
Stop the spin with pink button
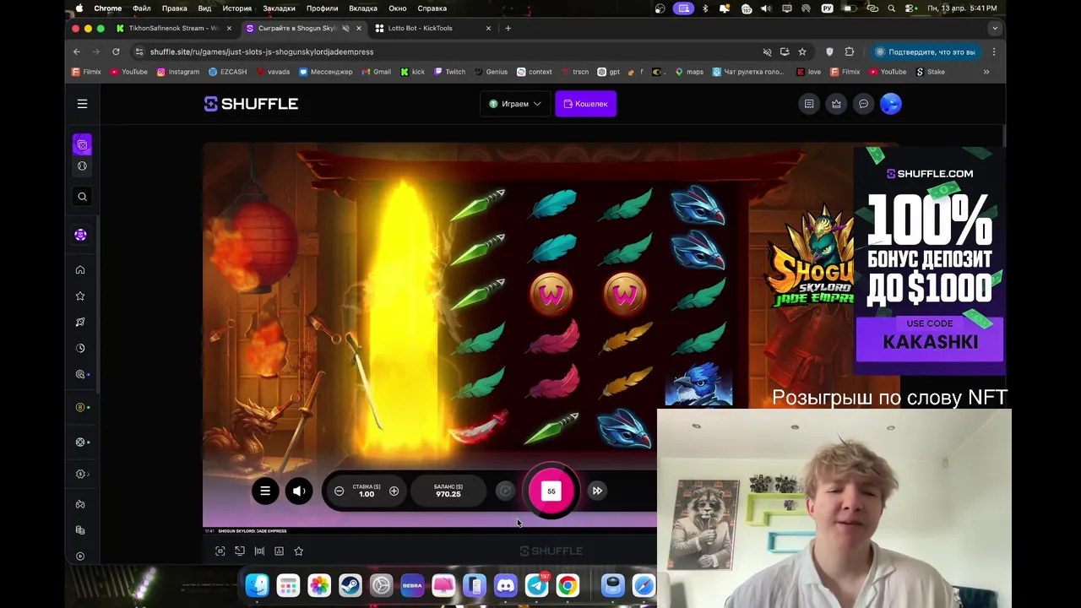tap(551, 491)
